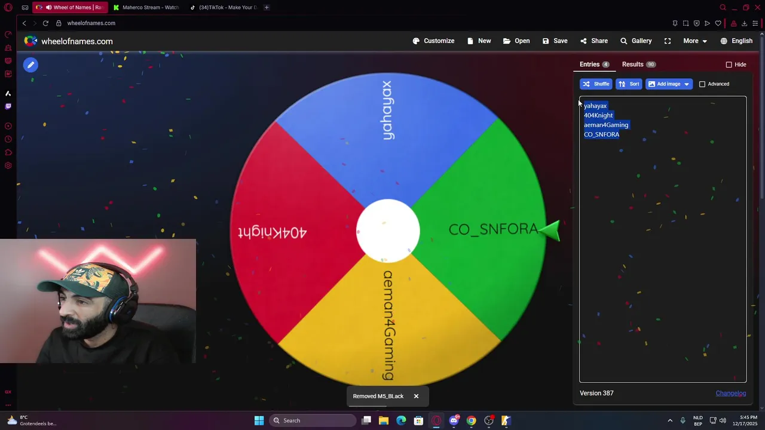Change language via English globe button
Viewport: 765px width, 430px height.
(736, 41)
